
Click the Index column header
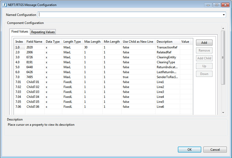[19, 42]
